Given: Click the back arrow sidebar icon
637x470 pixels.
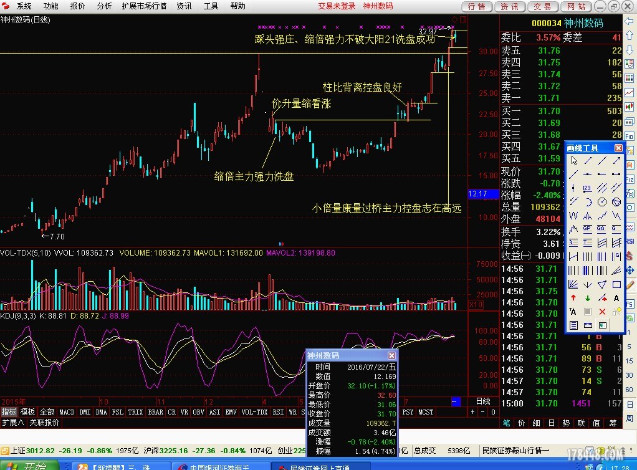Looking at the screenshot, I should pos(629,21).
